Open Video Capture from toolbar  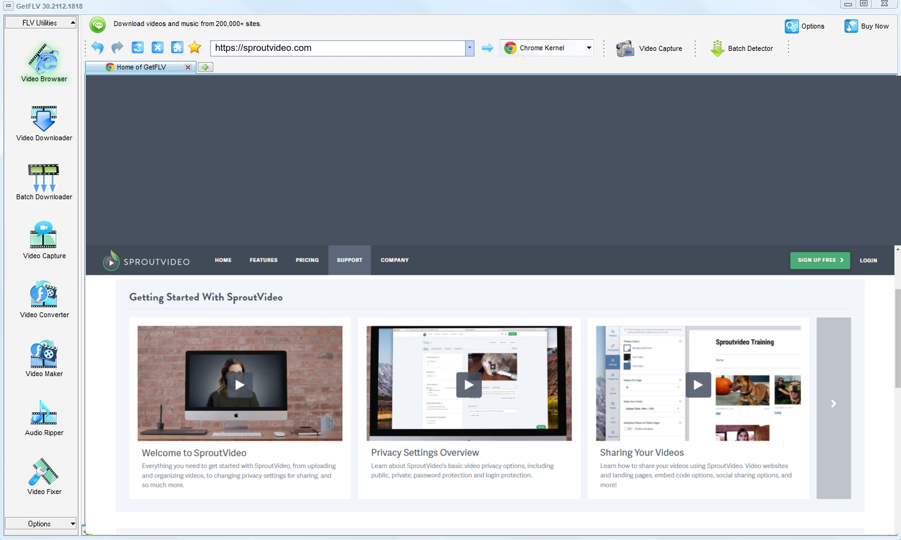pos(649,48)
